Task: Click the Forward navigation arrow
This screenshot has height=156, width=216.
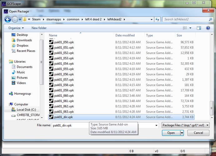Action: point(15,19)
